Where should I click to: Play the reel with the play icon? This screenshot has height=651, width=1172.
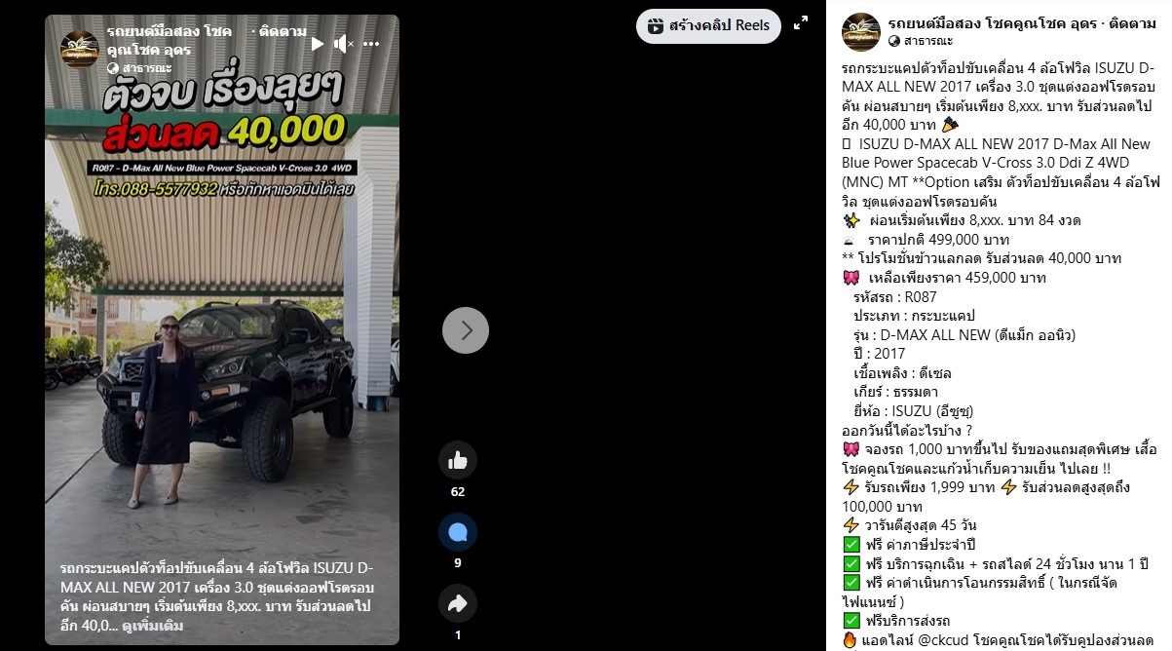tap(318, 44)
